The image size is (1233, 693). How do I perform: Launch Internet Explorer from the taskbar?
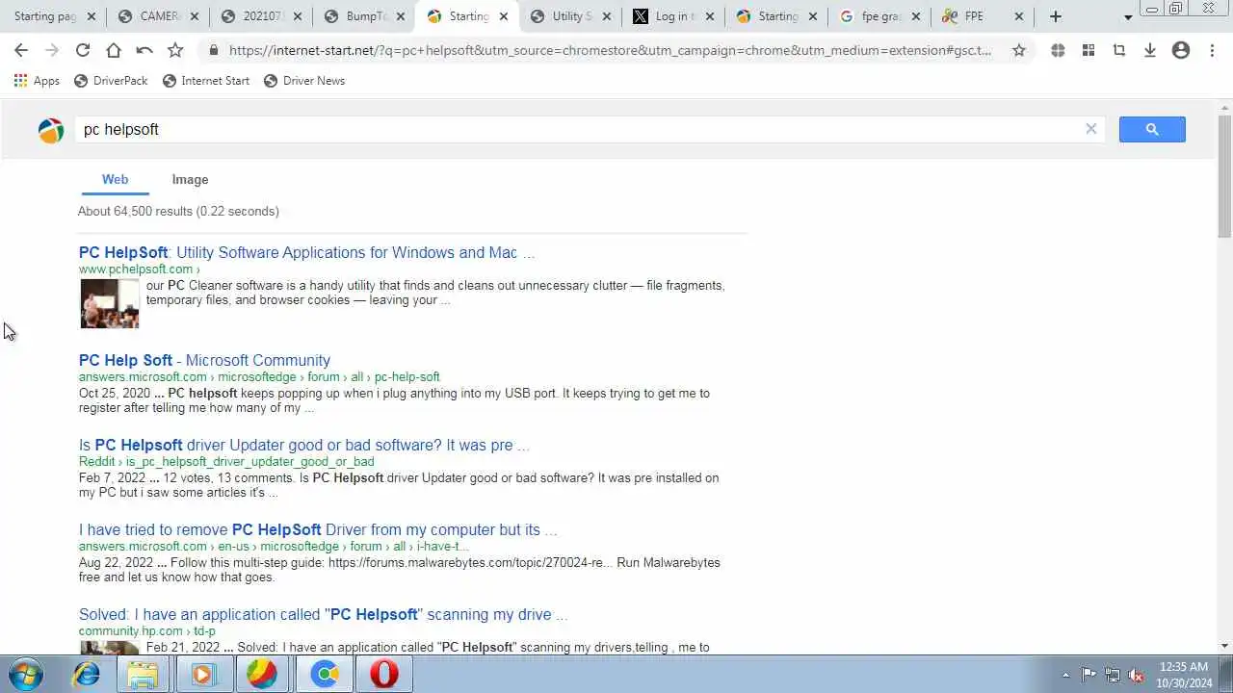click(86, 675)
